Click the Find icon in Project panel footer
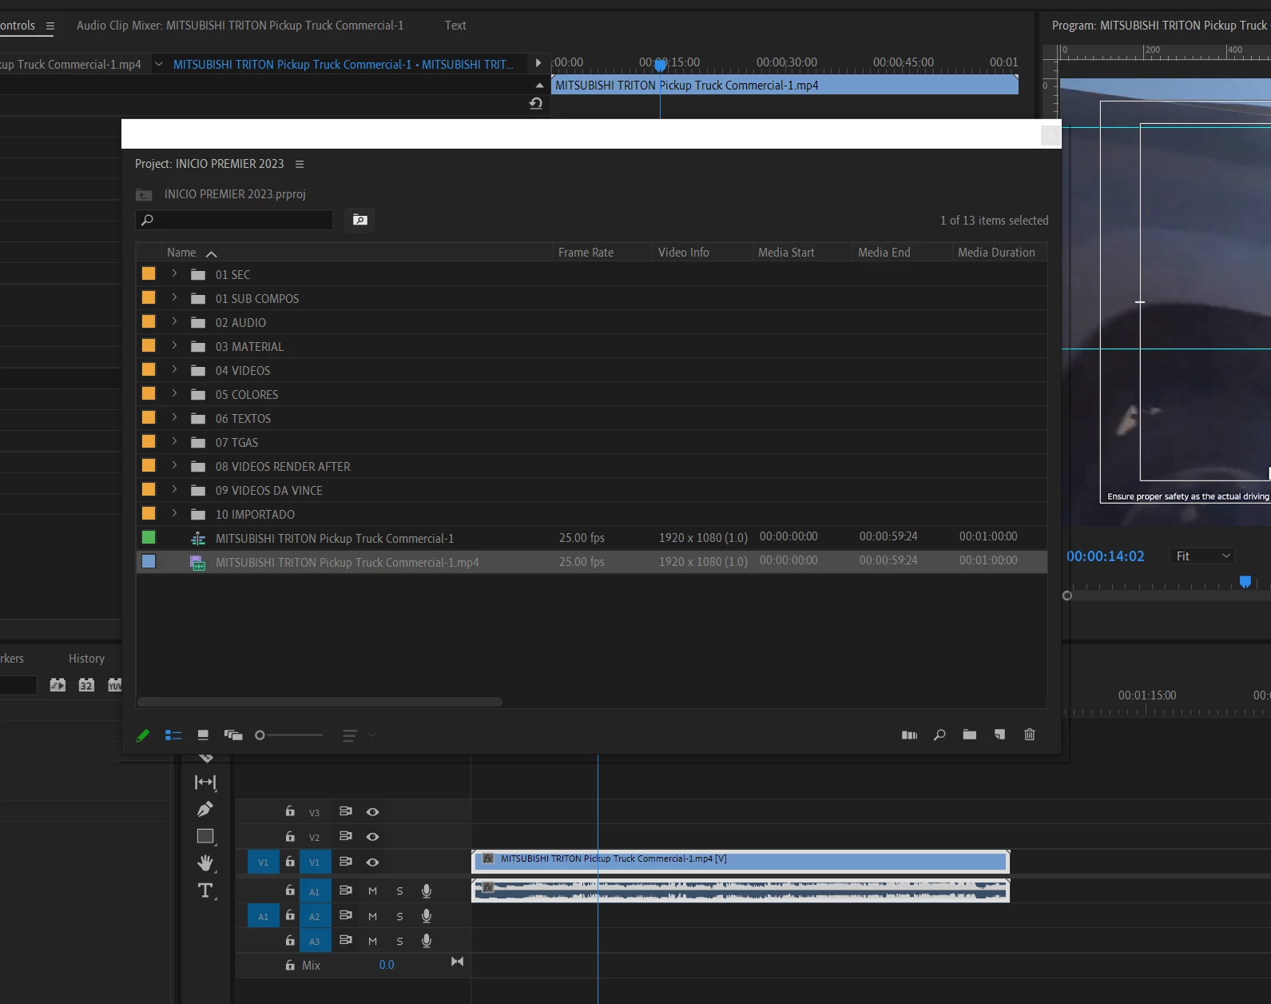 click(939, 735)
